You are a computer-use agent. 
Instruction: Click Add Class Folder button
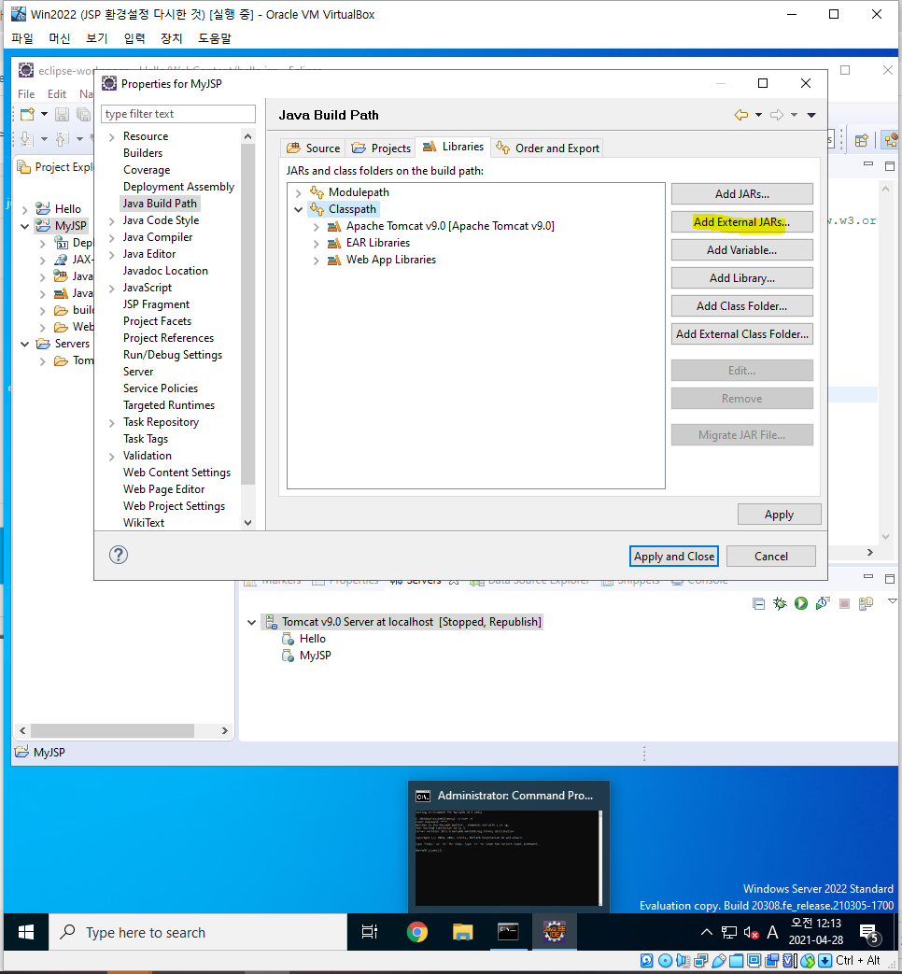(x=741, y=305)
